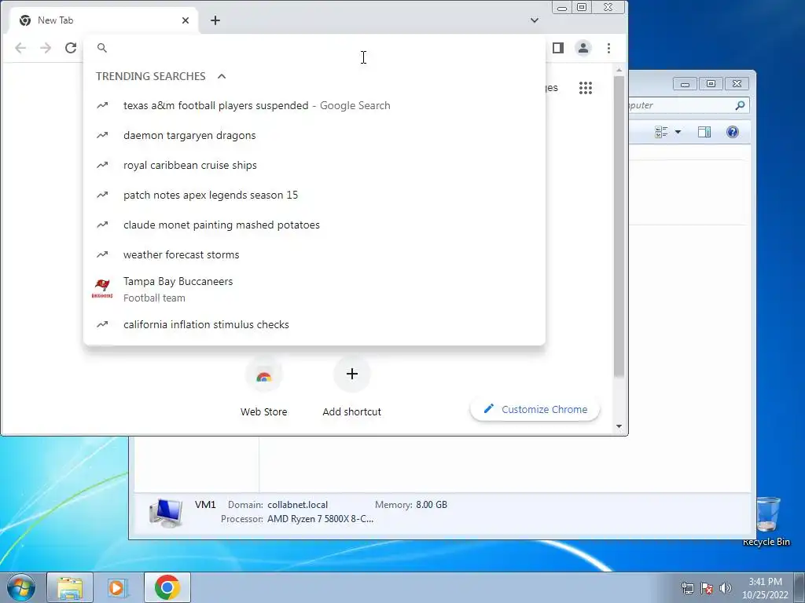Open the Google apps grid

click(x=585, y=88)
